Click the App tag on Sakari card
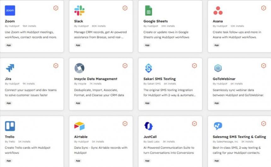The width and height of the screenshot is (271, 167). click(147, 103)
